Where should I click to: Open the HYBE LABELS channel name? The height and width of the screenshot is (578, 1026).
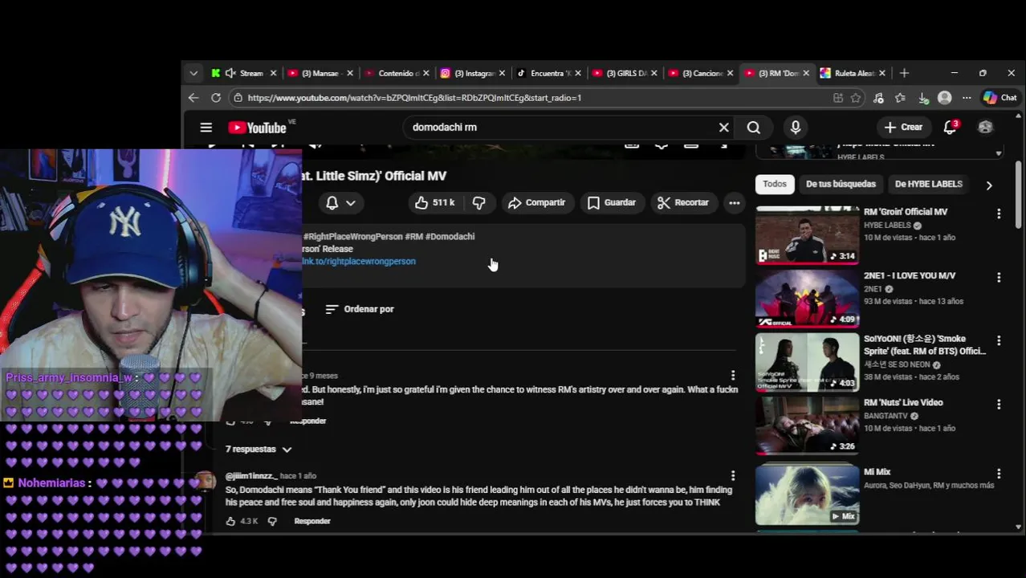(x=887, y=226)
